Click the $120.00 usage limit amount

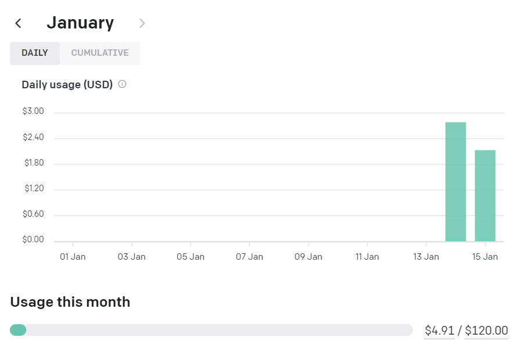[x=486, y=330]
